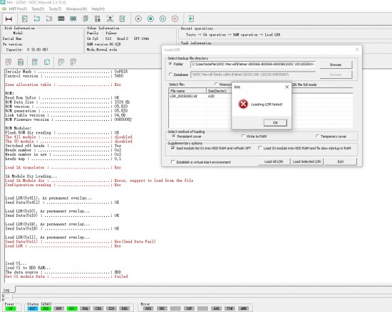The height and width of the screenshot is (312, 392).
Task: Click the Stop circle toolbar icon
Action: (x=150, y=18)
